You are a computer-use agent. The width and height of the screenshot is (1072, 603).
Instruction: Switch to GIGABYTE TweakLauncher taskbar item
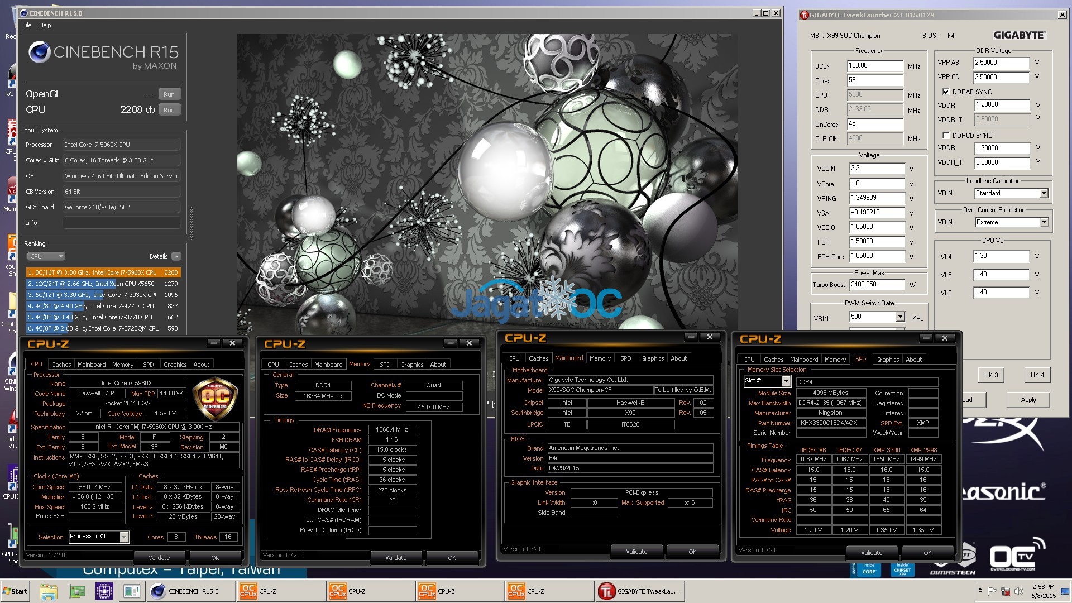pyautogui.click(x=640, y=591)
